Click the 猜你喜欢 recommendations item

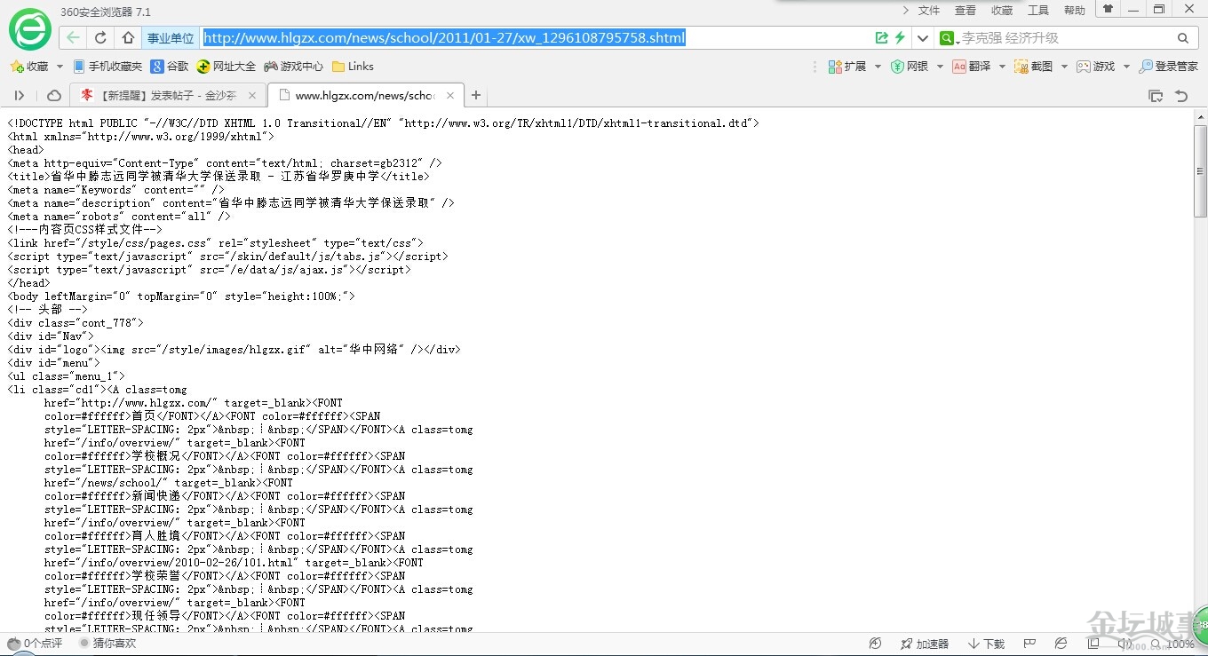click(x=108, y=643)
